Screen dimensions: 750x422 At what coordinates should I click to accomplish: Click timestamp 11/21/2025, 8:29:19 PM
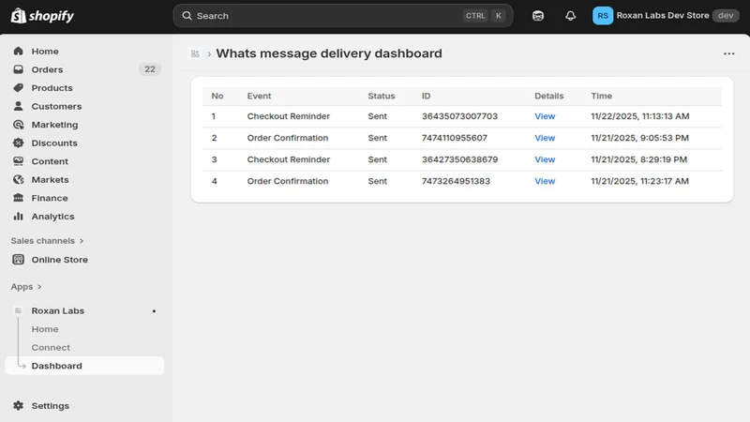[638, 159]
